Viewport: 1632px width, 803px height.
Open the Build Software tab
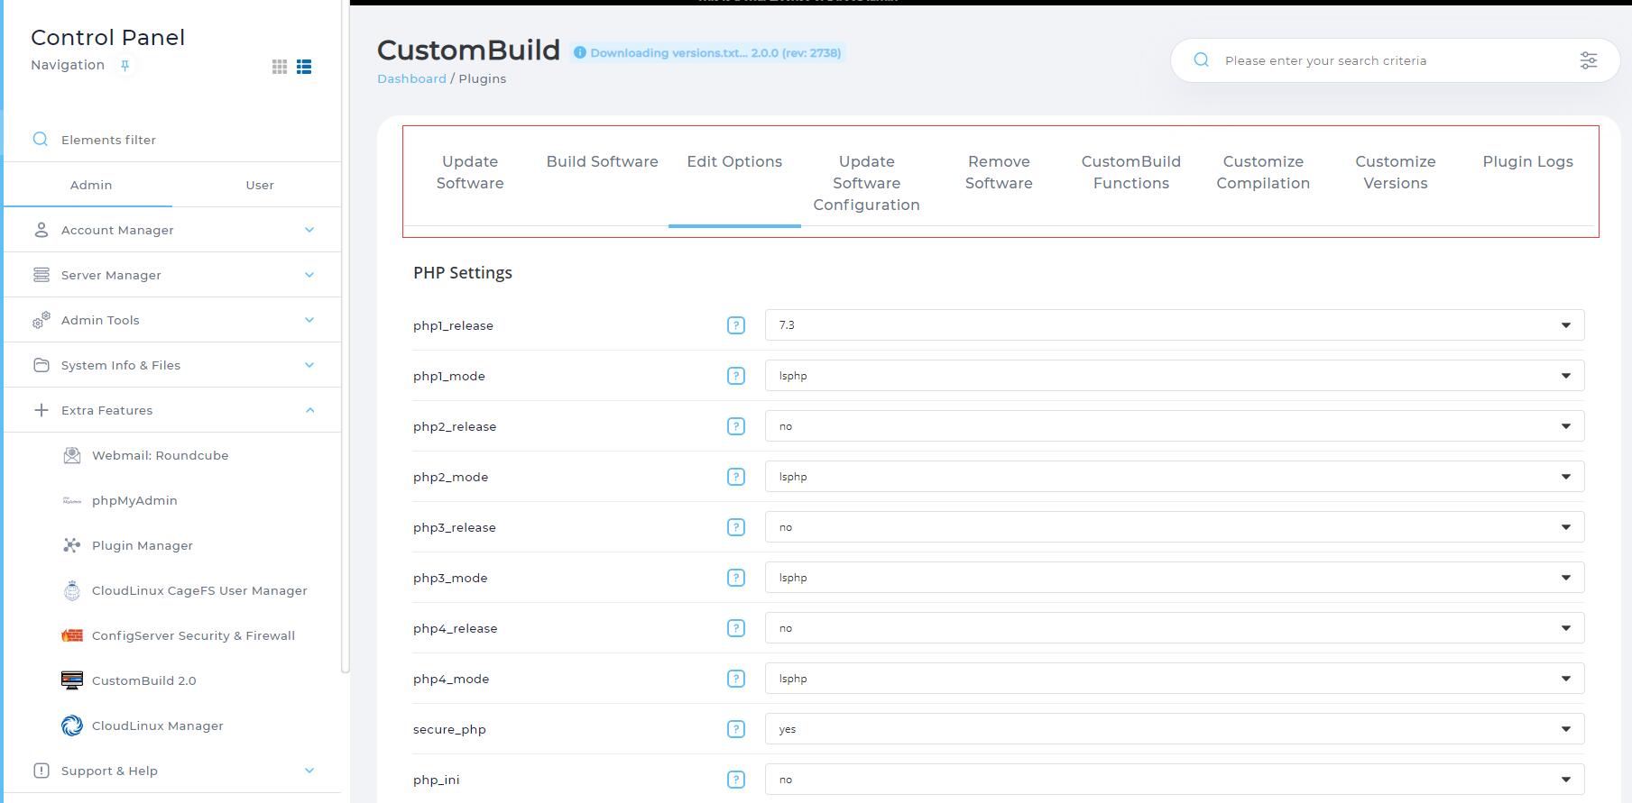coord(603,161)
